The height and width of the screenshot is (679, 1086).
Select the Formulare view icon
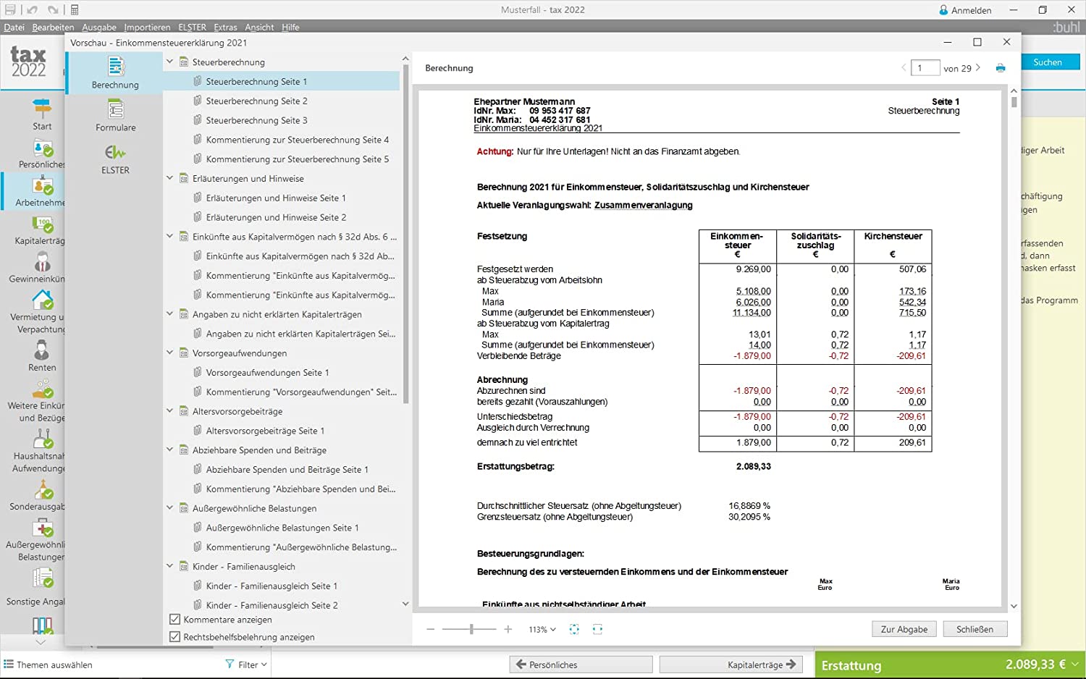115,109
